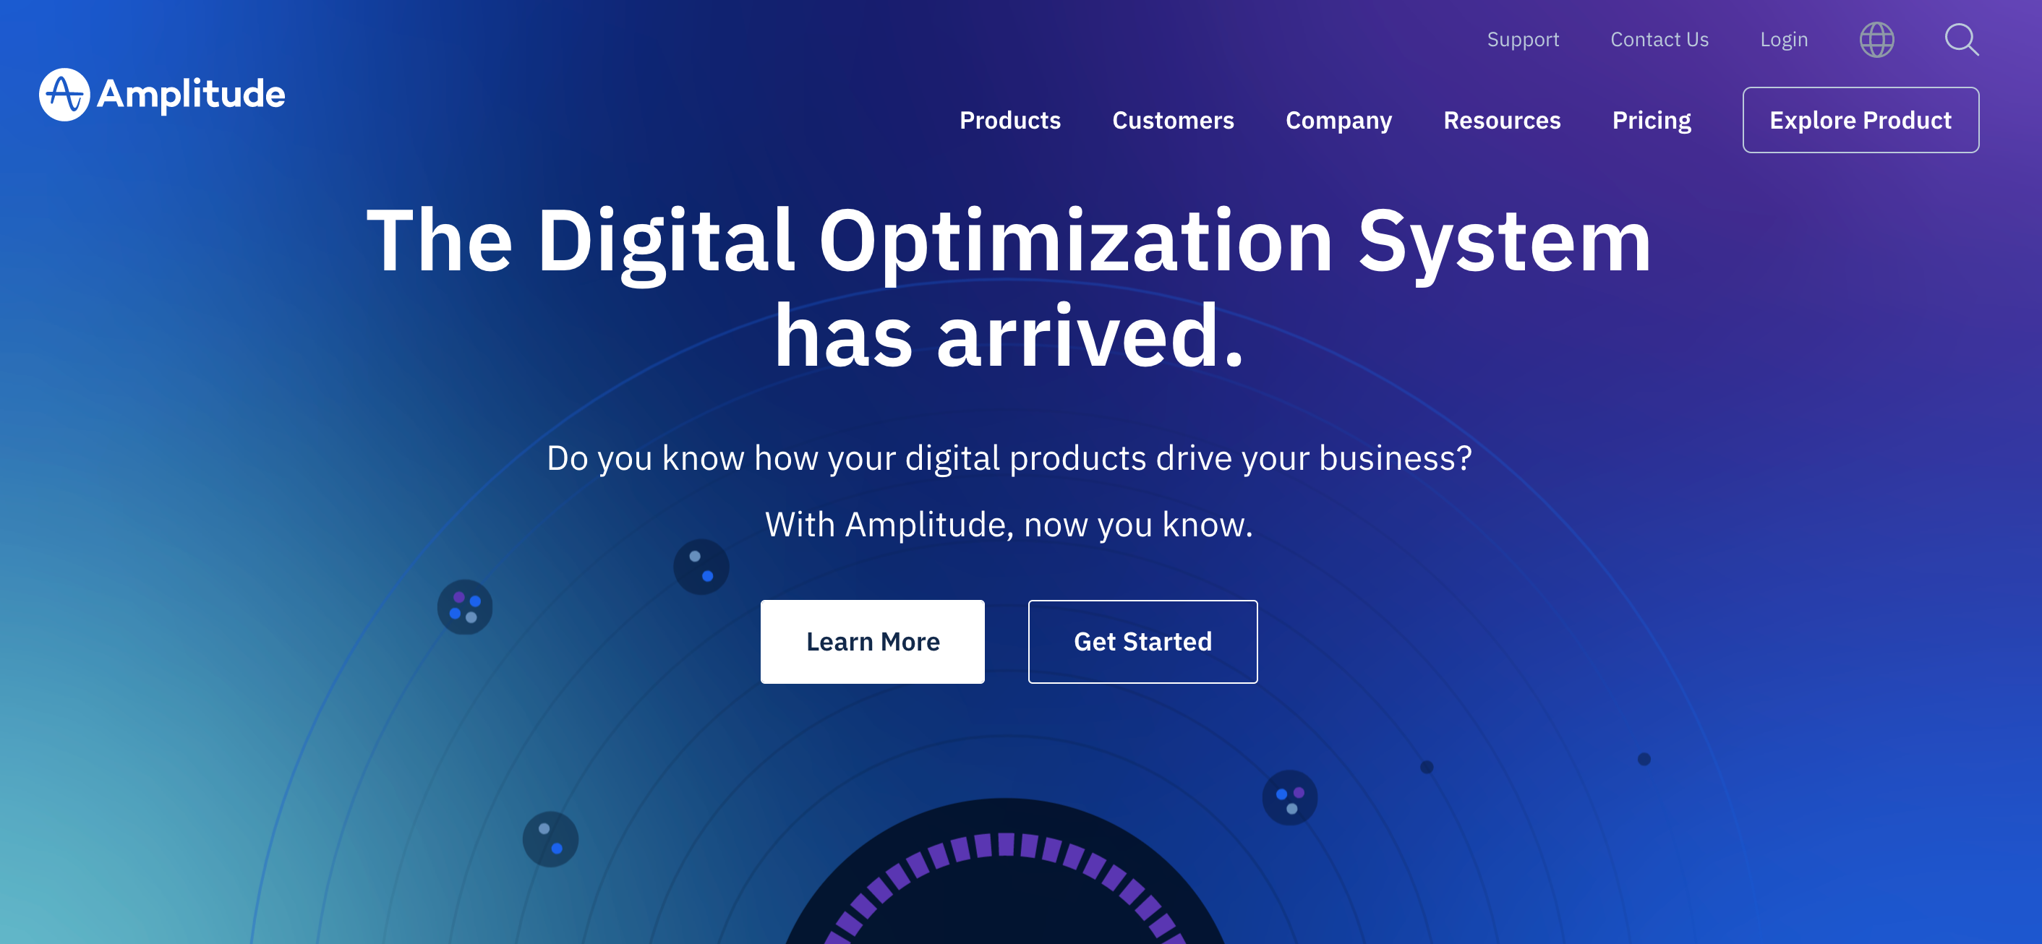Open the search icon
Screen dimensions: 2042x944
coord(1960,39)
